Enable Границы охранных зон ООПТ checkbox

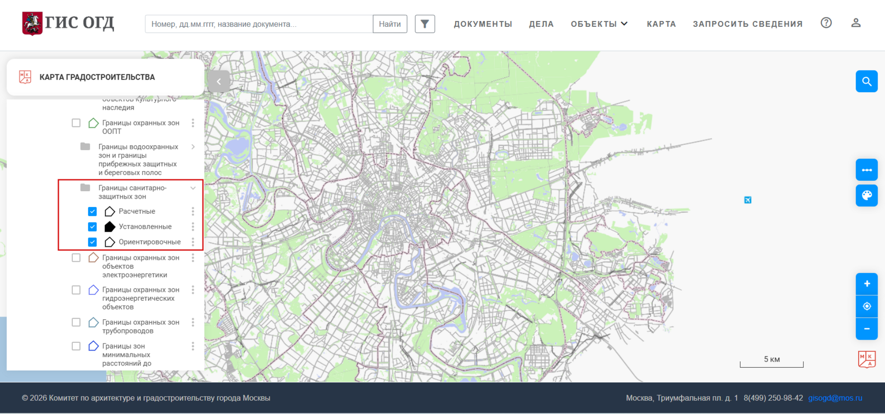click(x=76, y=123)
